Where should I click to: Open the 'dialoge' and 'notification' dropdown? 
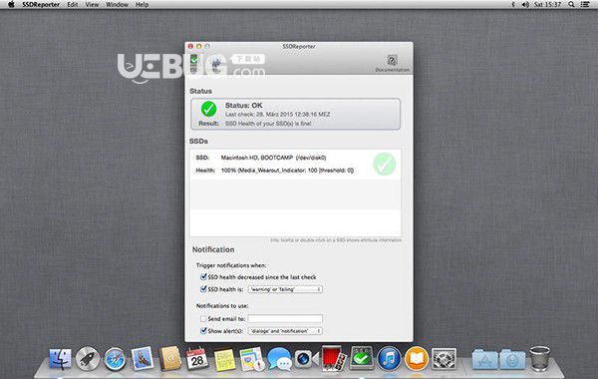pyautogui.click(x=285, y=331)
